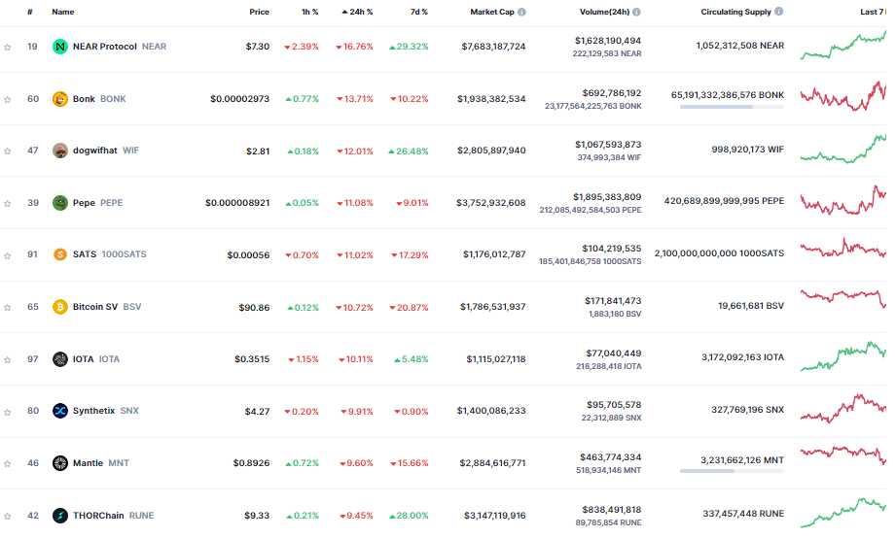Click the THORChain coin logo
The width and height of the screenshot is (896, 538).
pos(60,516)
